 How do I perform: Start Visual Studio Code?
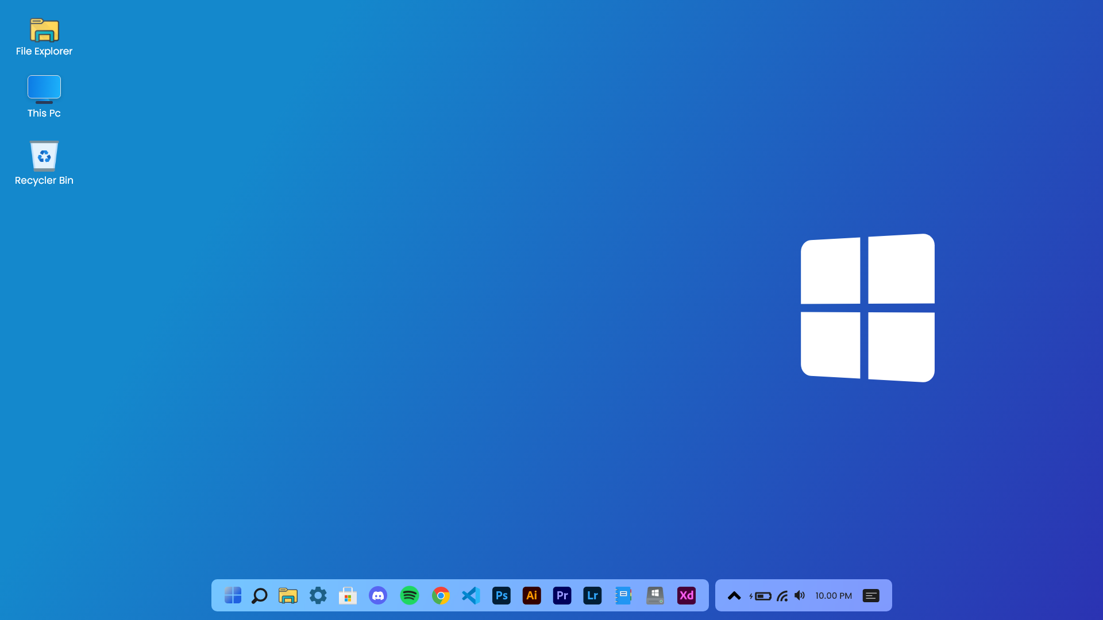click(471, 595)
